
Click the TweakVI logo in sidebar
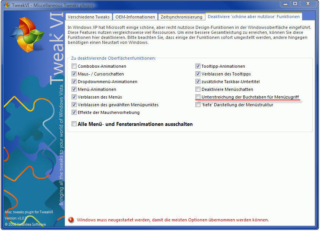point(28,35)
